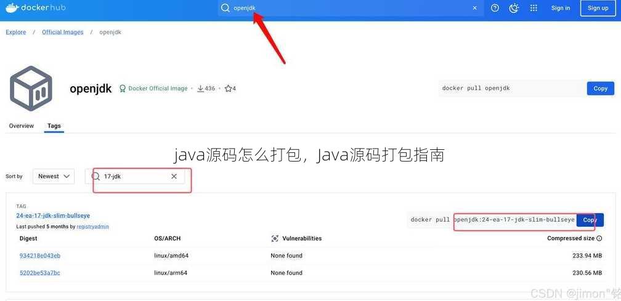Select the docker pull openjdk command text
Viewport: 621px width, 301px height.
[476, 88]
